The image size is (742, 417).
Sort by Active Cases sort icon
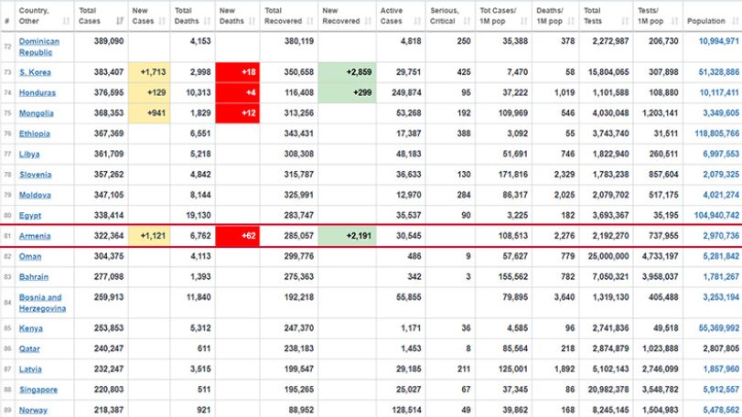[417, 21]
